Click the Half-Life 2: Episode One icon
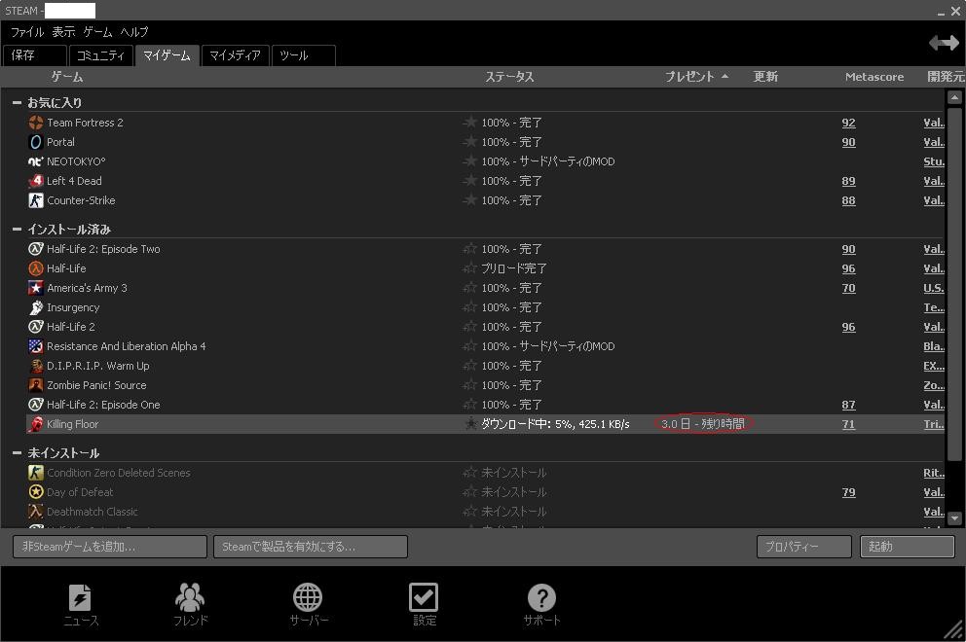 (36, 405)
